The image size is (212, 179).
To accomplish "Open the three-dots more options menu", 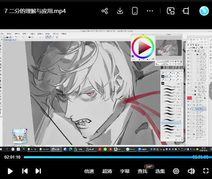I will [x=150, y=11].
